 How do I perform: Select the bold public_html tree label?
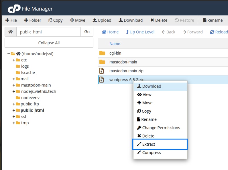[32, 110]
